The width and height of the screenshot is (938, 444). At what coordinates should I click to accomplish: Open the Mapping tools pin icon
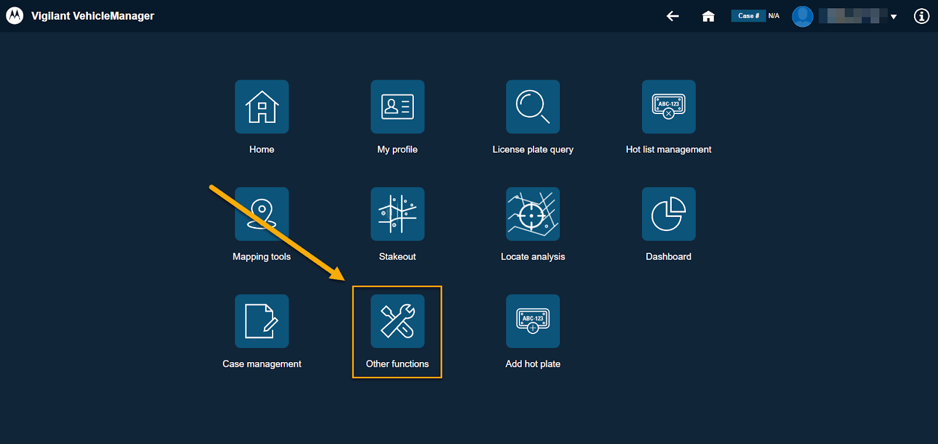coord(261,214)
